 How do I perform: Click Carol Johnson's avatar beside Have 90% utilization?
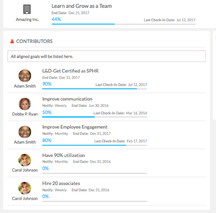25,160
